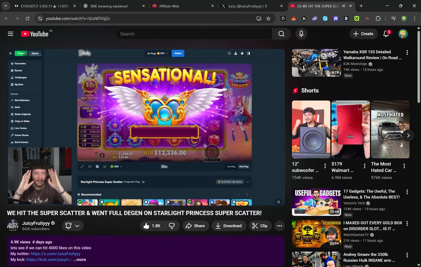Viewport: 421px width, 267px height.
Task: Click the video player area
Action: pos(146,127)
